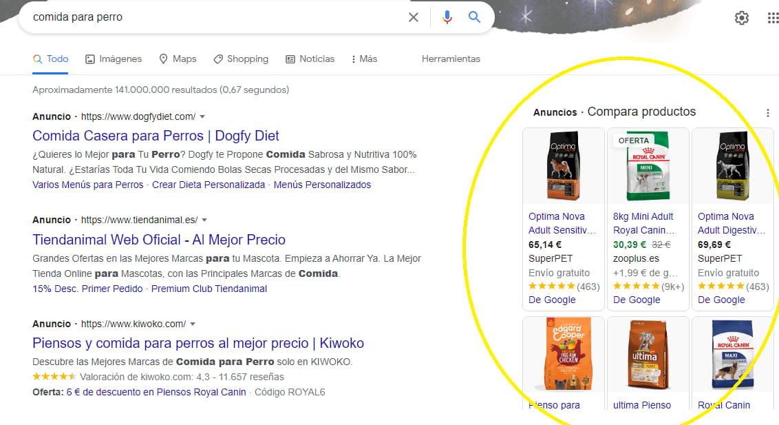Expand the Más menu
The image size is (779, 425).
(364, 59)
